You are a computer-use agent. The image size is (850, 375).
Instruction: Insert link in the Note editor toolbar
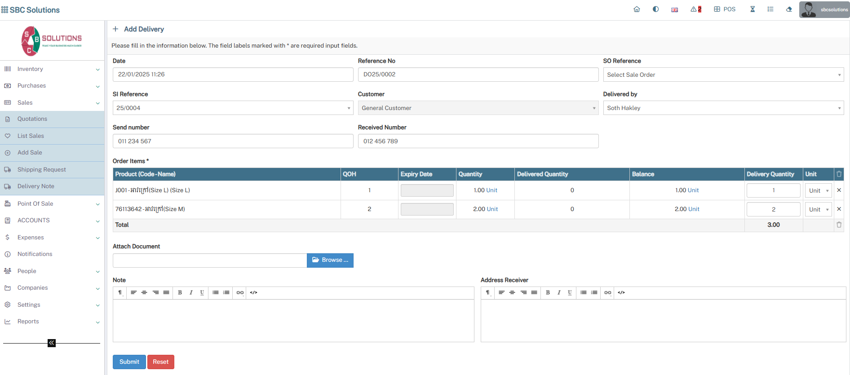[x=240, y=293]
